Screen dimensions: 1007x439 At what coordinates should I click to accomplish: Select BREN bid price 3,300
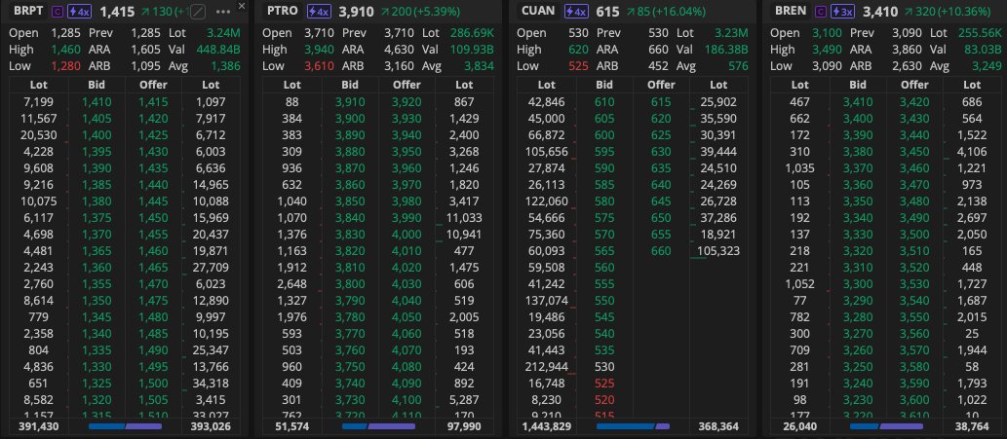click(x=857, y=284)
